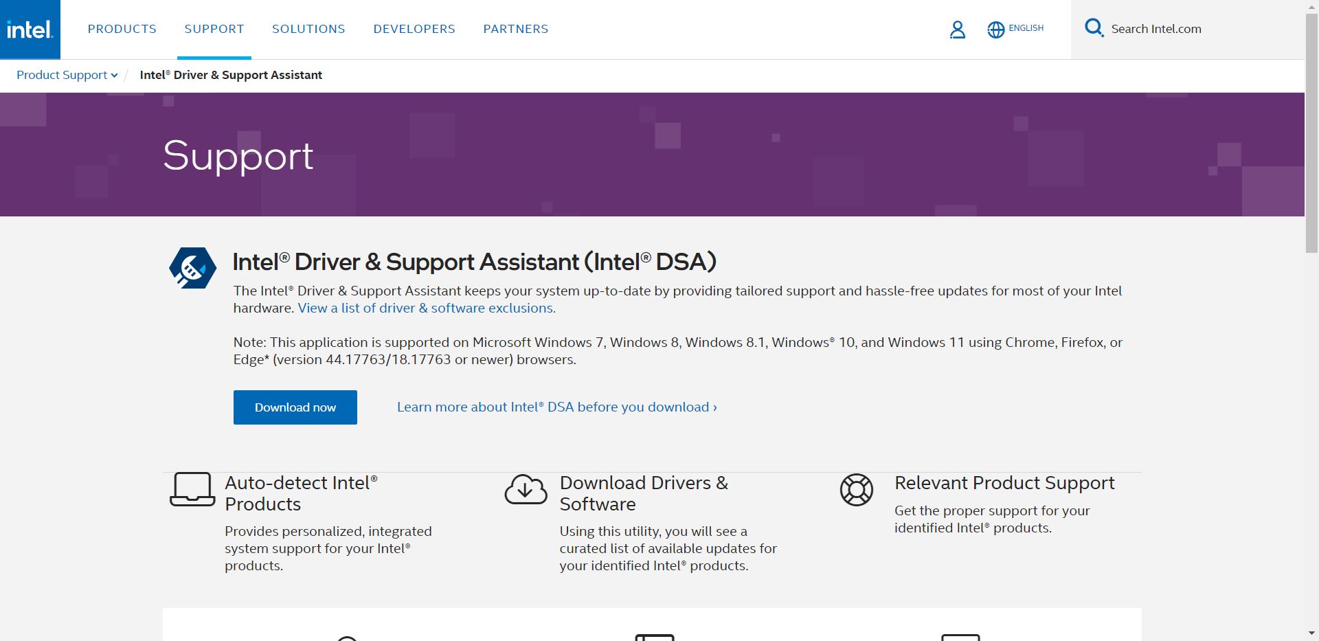1319x641 pixels.
Task: Click the Download now button
Action: (295, 407)
